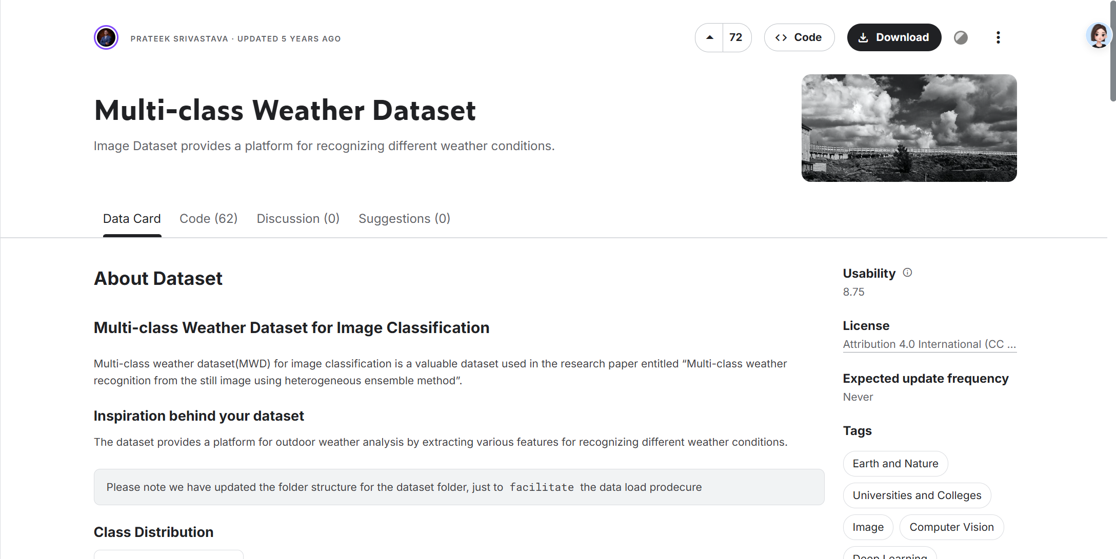Click the page vertical scrollbar
The image size is (1116, 559).
pyautogui.click(x=1112, y=51)
